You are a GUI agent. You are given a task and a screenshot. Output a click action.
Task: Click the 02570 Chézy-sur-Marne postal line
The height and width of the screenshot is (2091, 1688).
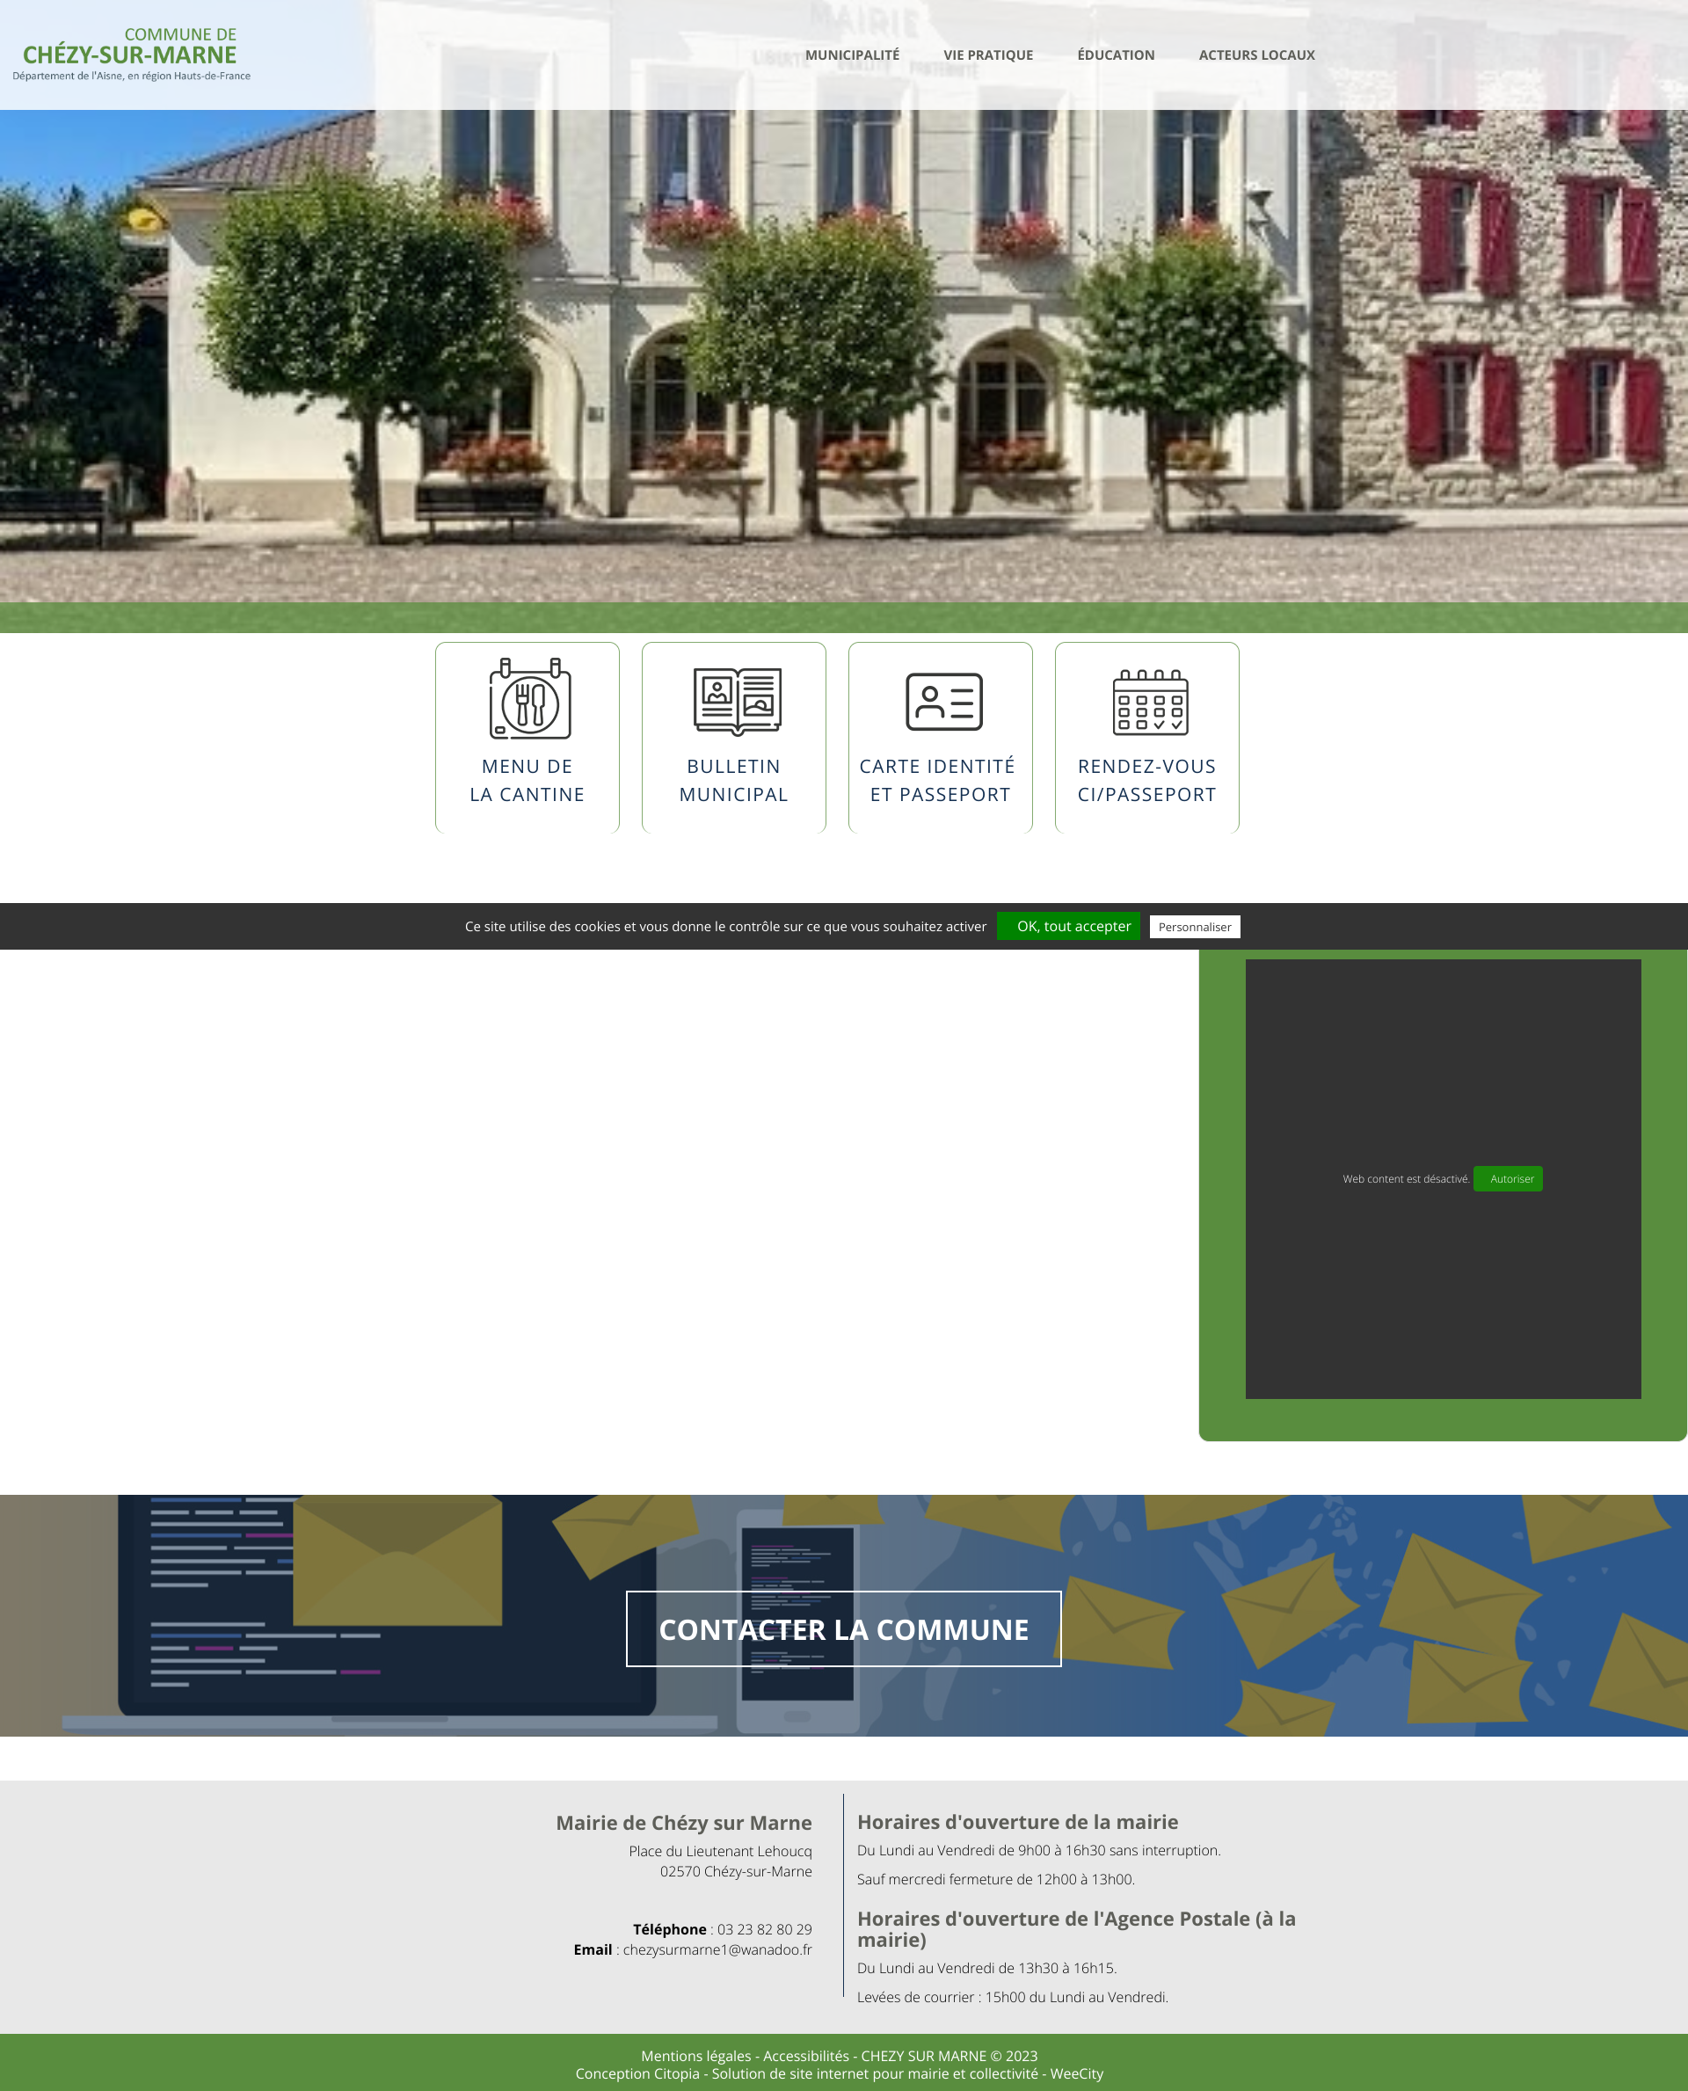735,1871
